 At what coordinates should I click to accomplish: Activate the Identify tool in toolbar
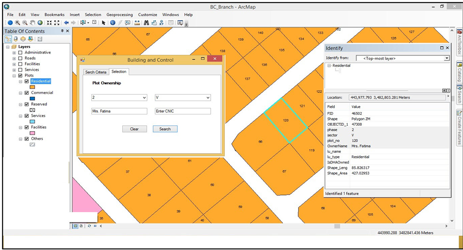coord(112,23)
